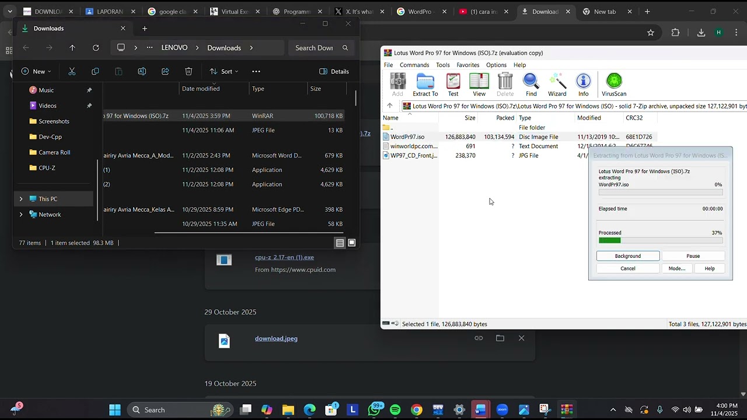The image size is (747, 420).
Task: Open the New dropdown in Explorer
Action: (36, 71)
